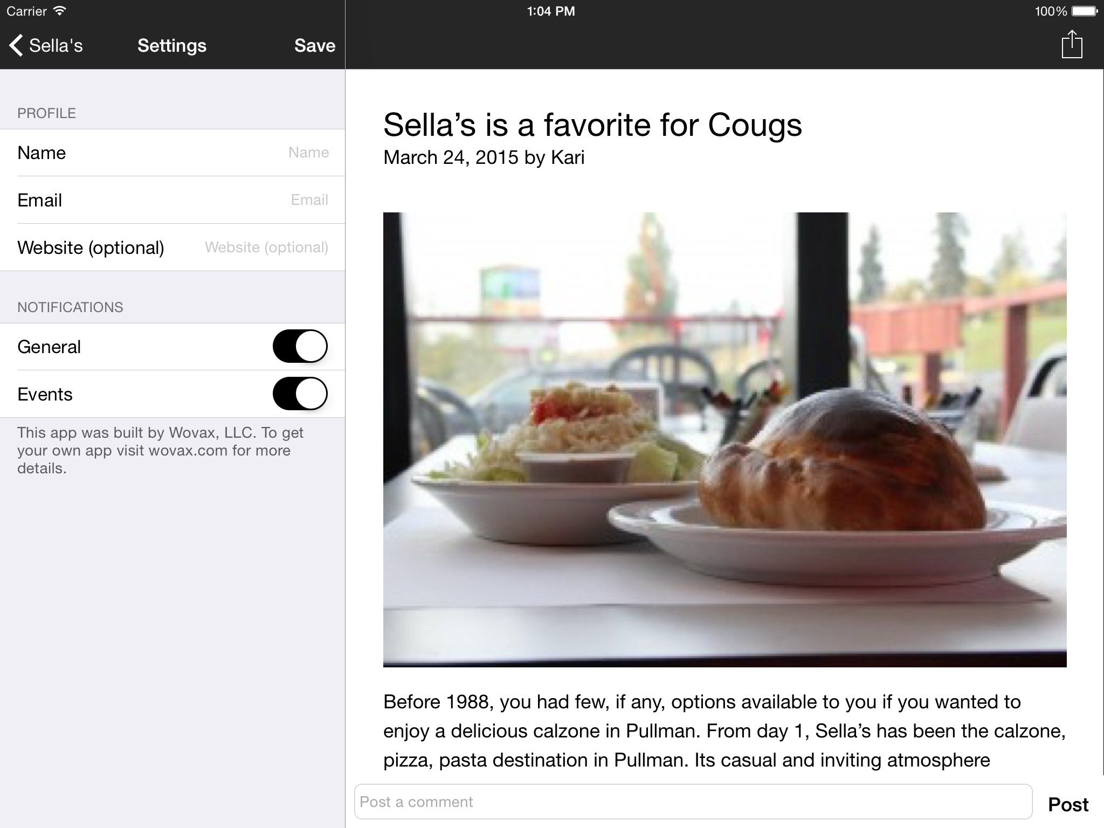The image size is (1104, 828).
Task: Tap the back chevron next to Sella's
Action: [16, 45]
